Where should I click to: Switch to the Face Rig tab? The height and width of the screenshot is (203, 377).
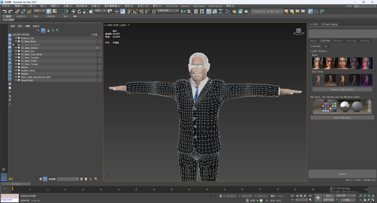point(351,41)
